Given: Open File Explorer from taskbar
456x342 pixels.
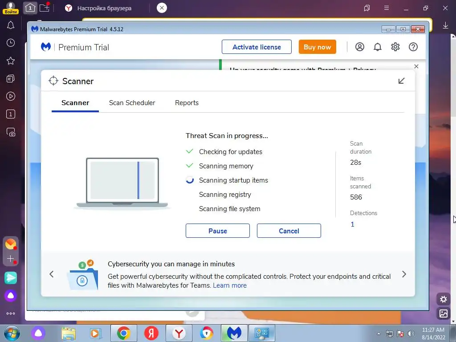Looking at the screenshot, I should click(69, 334).
